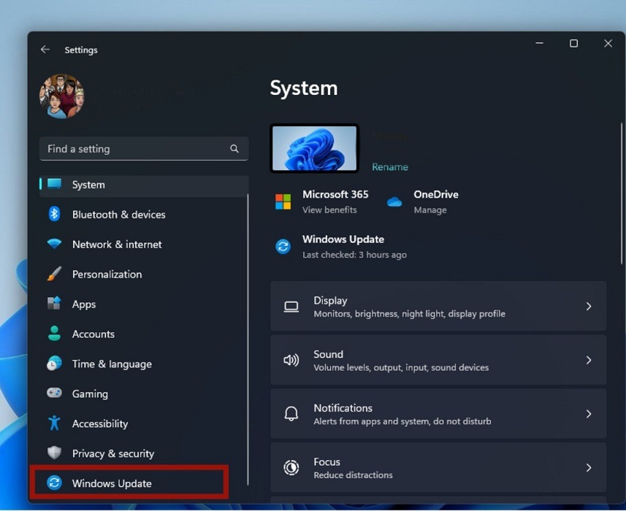Viewport: 626px width, 511px height.
Task: Click the OneDrive cloud icon
Action: (394, 201)
